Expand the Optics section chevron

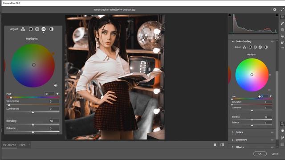(x=232, y=132)
